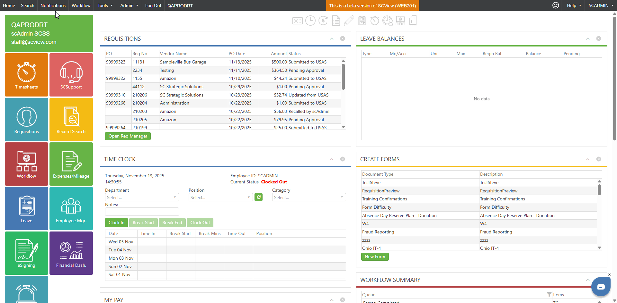The image size is (617, 303).
Task: Open the Employee Mgr. tile
Action: [x=71, y=208]
